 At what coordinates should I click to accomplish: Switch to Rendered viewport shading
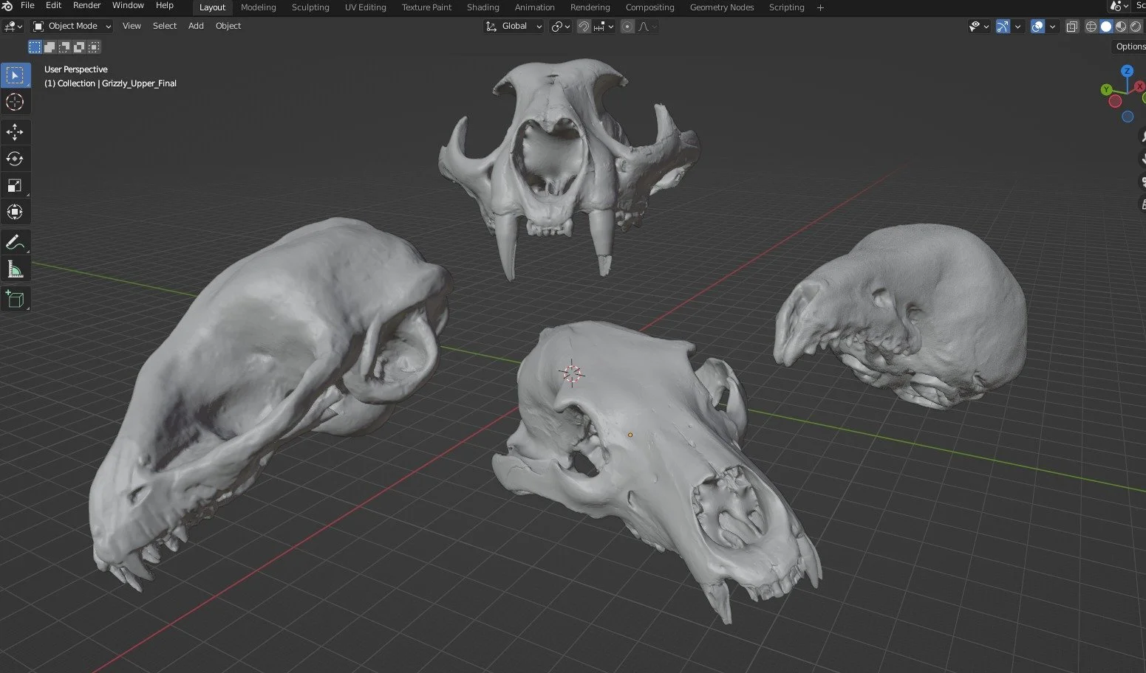1136,27
